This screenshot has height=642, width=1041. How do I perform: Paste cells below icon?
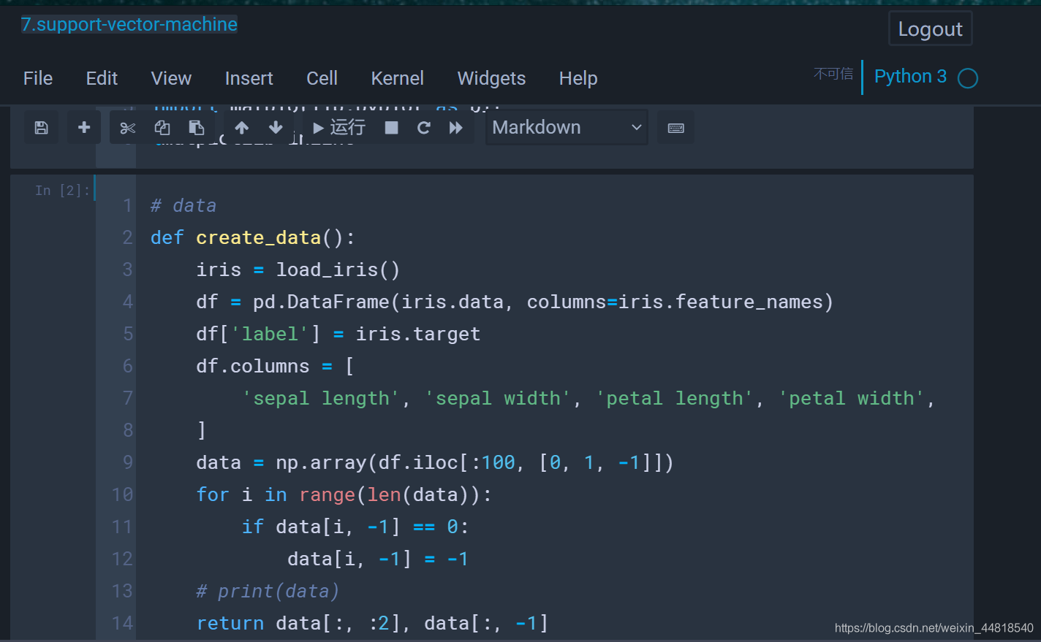click(x=197, y=128)
